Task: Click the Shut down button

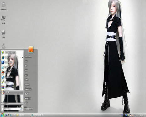Action: pos(28,109)
